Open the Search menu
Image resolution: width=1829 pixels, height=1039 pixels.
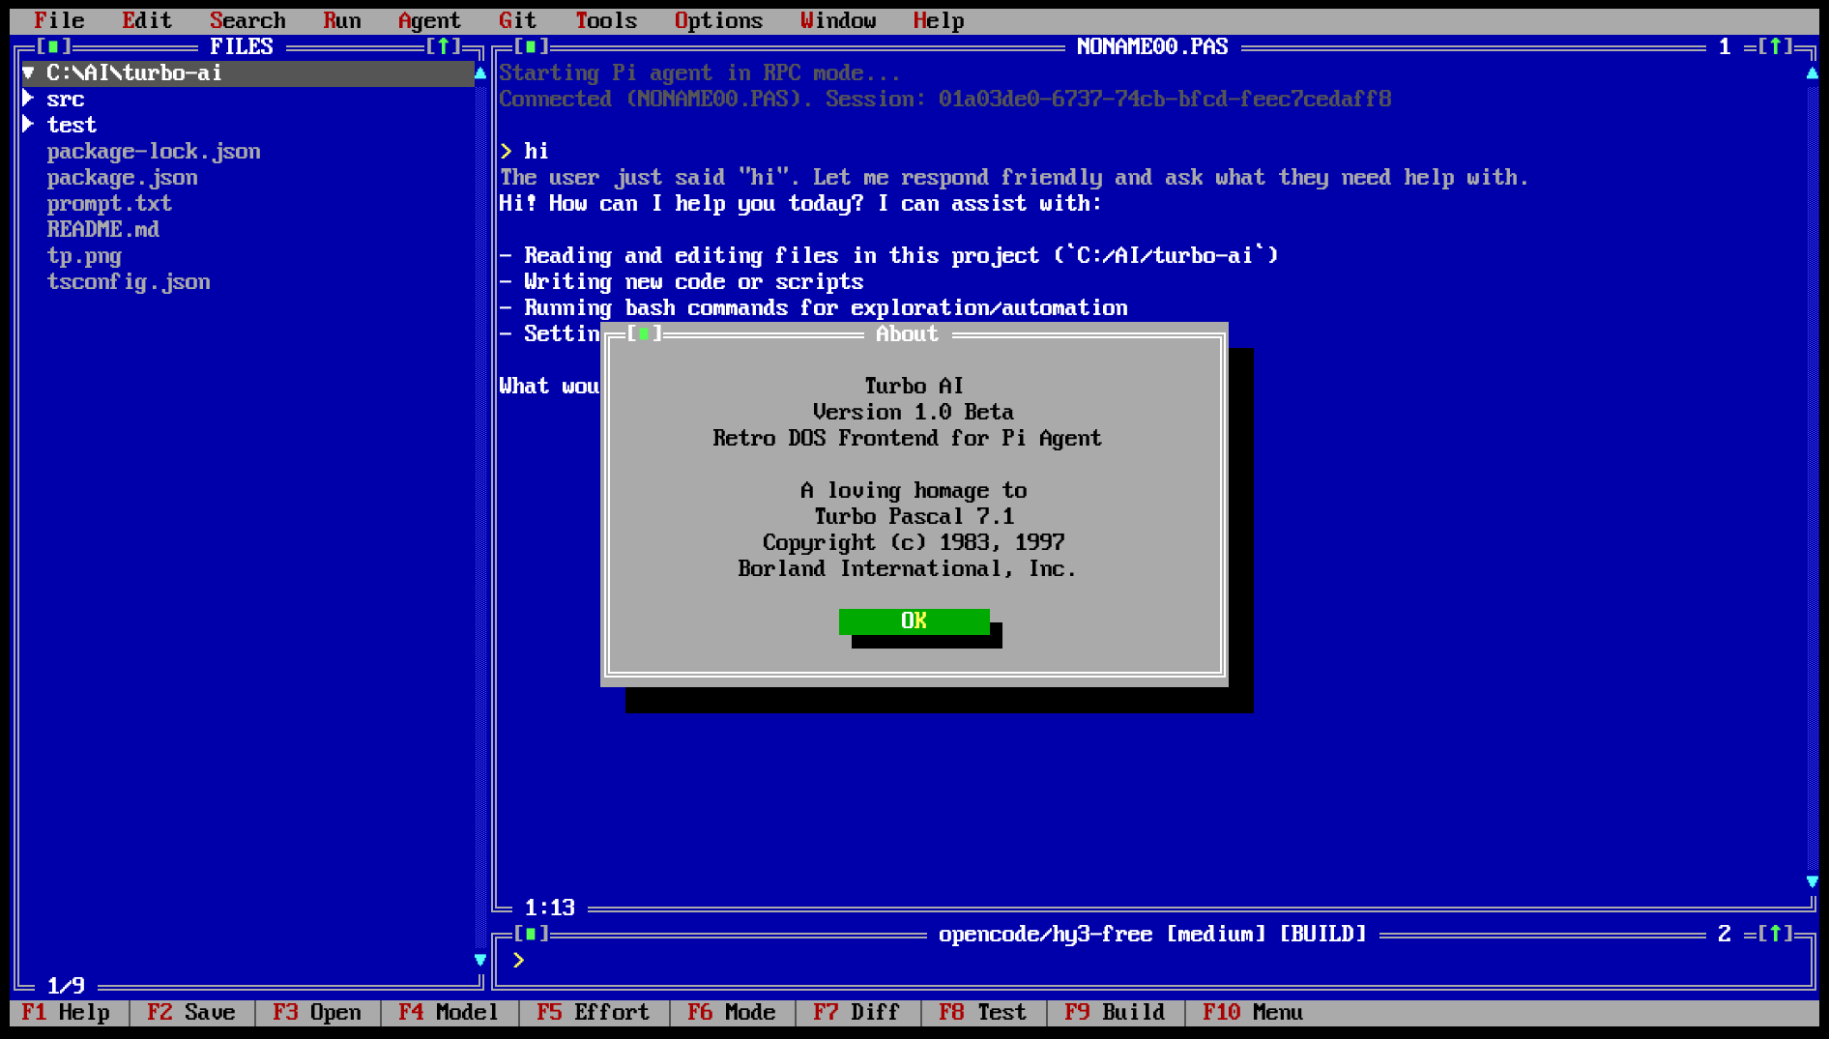coord(247,20)
